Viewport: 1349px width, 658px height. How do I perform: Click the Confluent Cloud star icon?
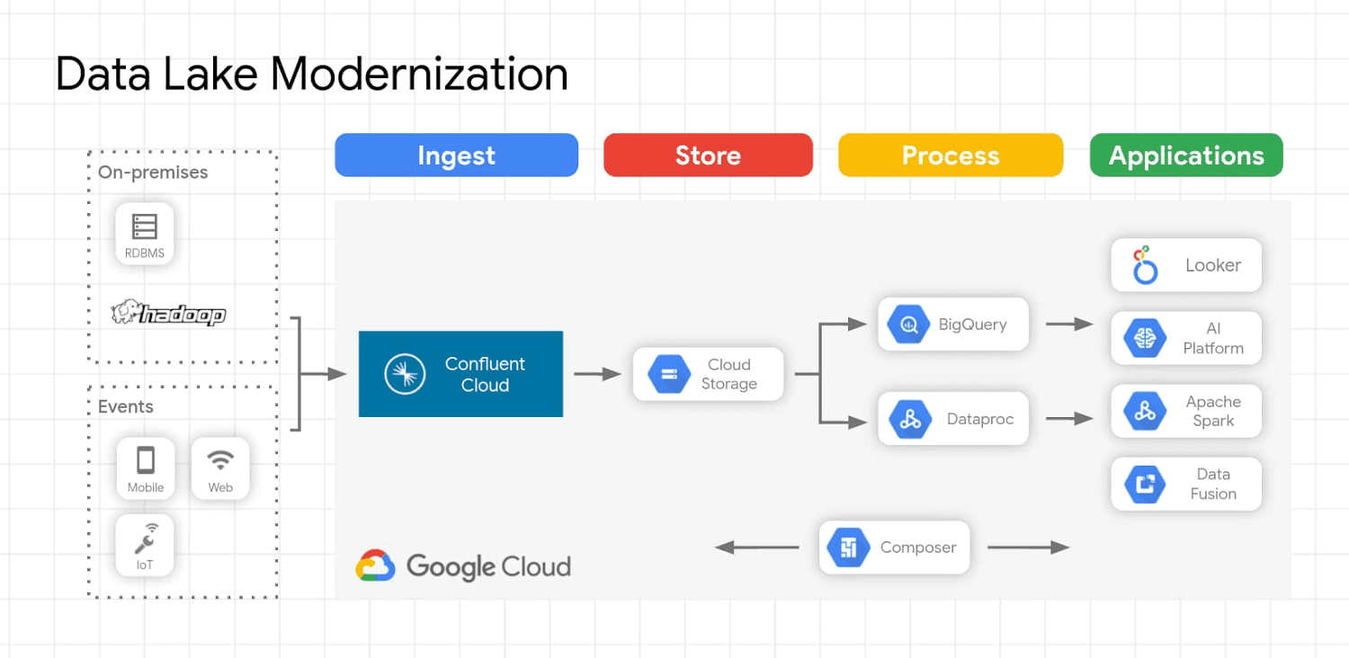[405, 374]
